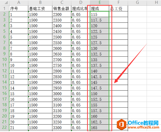Image resolution: width=161 pixels, height=132 pixels.
Task: Select cell containing 140
Action: [99, 71]
